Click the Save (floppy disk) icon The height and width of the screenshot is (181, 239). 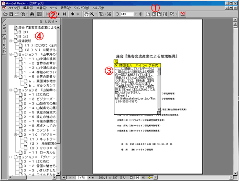click(x=11, y=14)
